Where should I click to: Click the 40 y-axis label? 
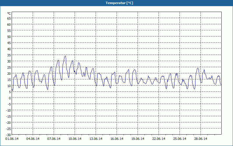coord(9,49)
